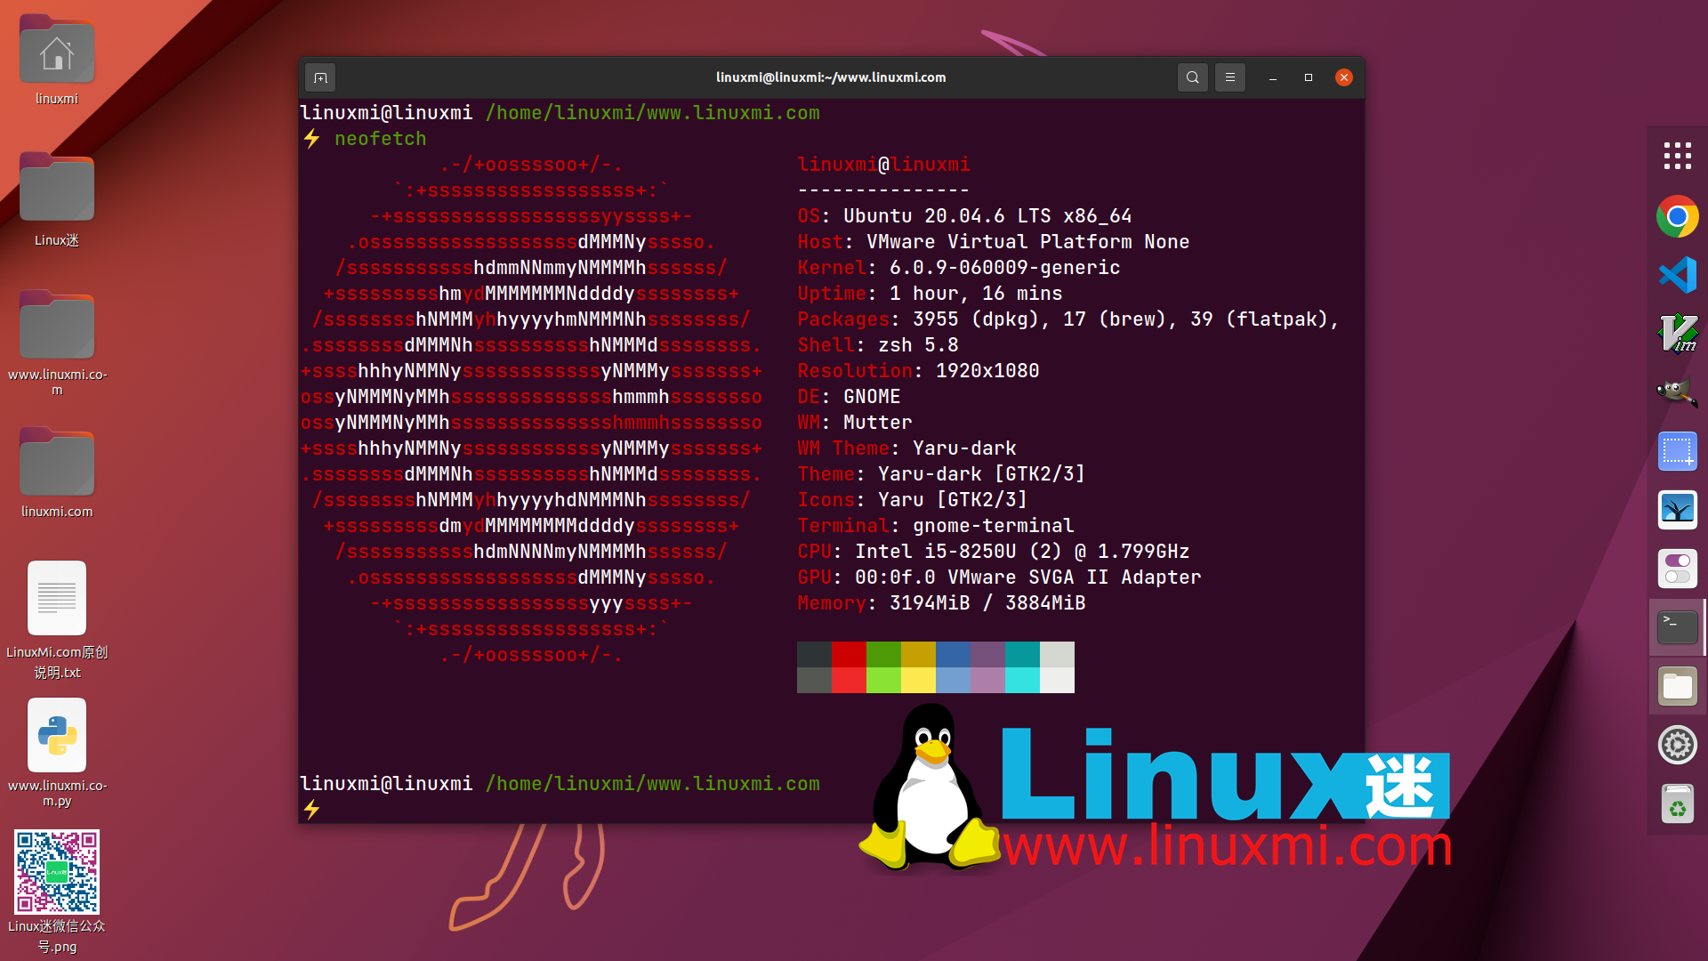Open Tweaks toggle-switch icon in dock

tap(1677, 569)
